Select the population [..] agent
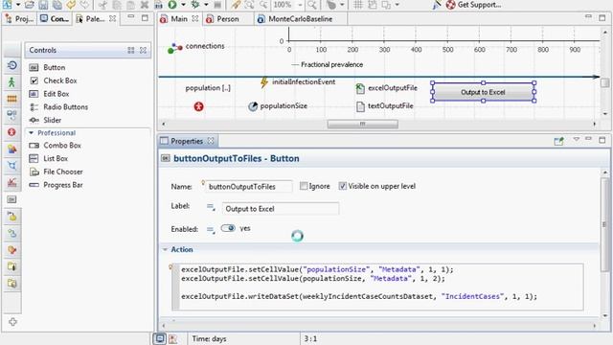This screenshot has height=345, width=613. click(x=208, y=88)
